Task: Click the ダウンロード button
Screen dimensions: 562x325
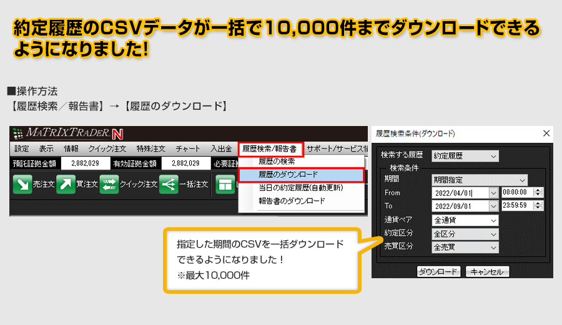Action: pos(438,272)
